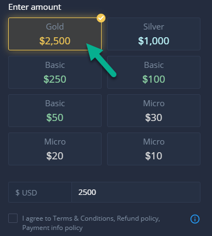
Task: Click the 'I agree to' label text
Action: click(37, 218)
